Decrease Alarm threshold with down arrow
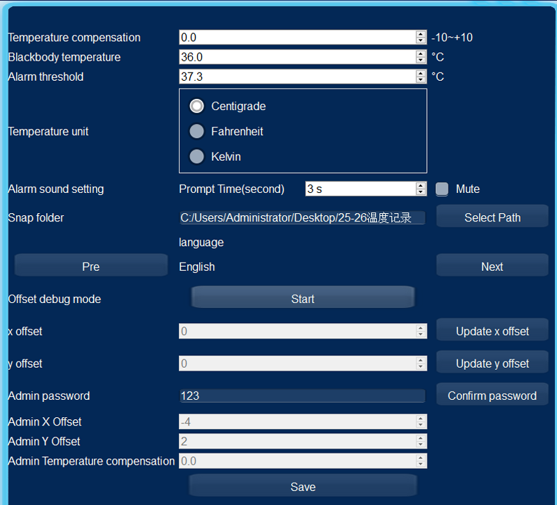The image size is (557, 505). (421, 79)
